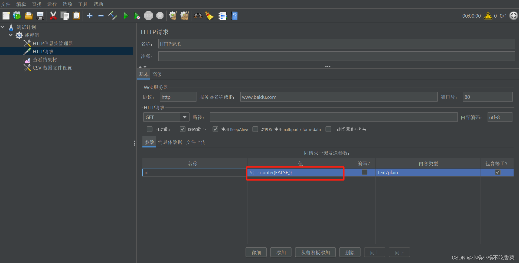Open the GET method dropdown

pyautogui.click(x=185, y=117)
